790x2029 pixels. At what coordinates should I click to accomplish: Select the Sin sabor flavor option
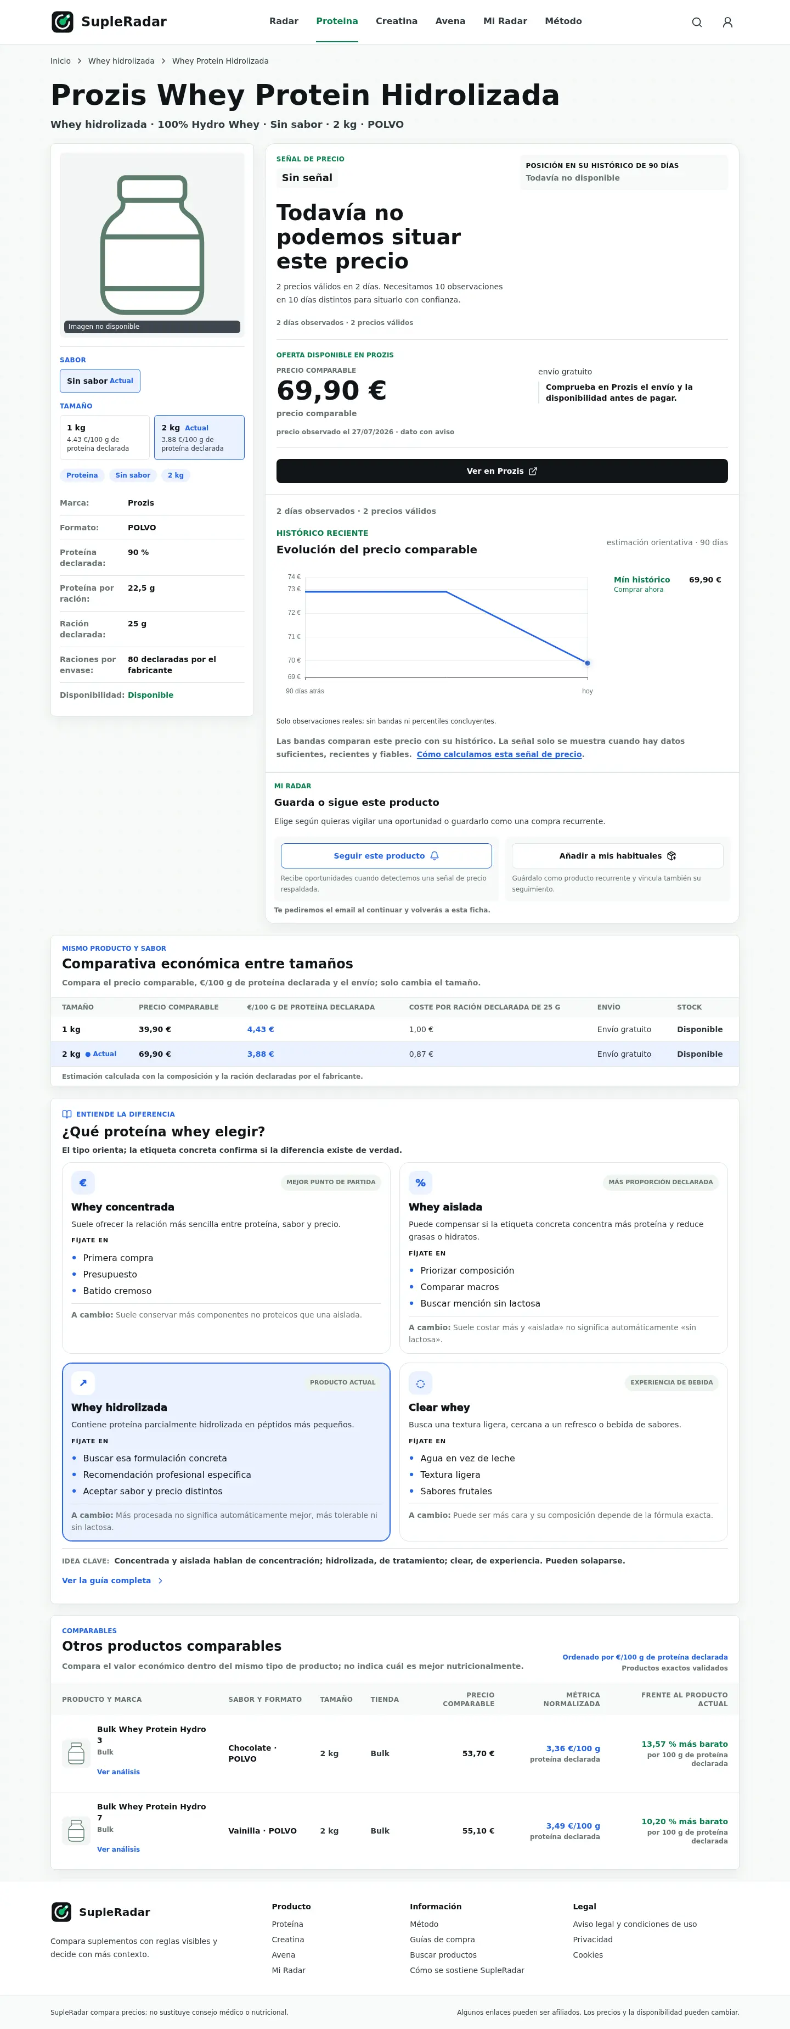click(x=100, y=381)
